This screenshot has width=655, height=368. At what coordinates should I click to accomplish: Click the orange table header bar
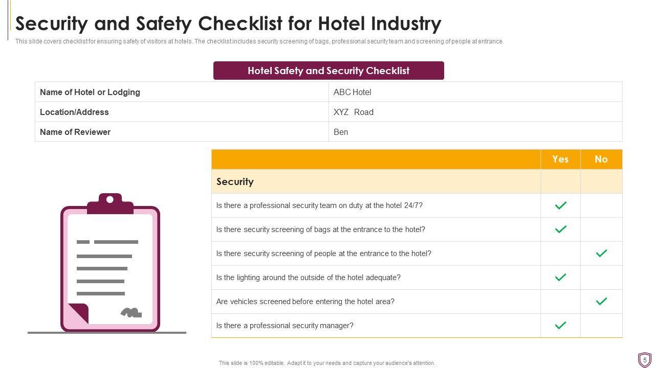pyautogui.click(x=376, y=159)
